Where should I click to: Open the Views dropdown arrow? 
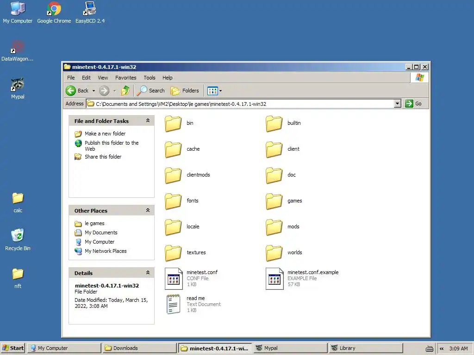(221, 91)
